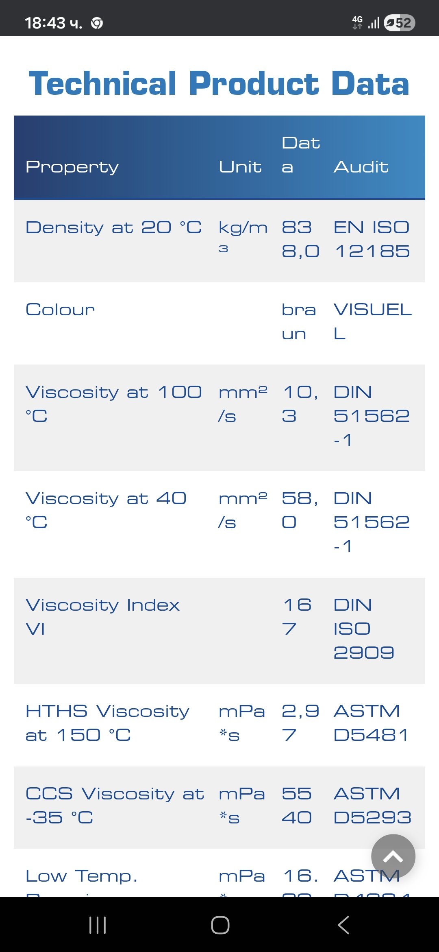This screenshot has height=952, width=439.
Task: Tap the Property column header
Action: [72, 167]
